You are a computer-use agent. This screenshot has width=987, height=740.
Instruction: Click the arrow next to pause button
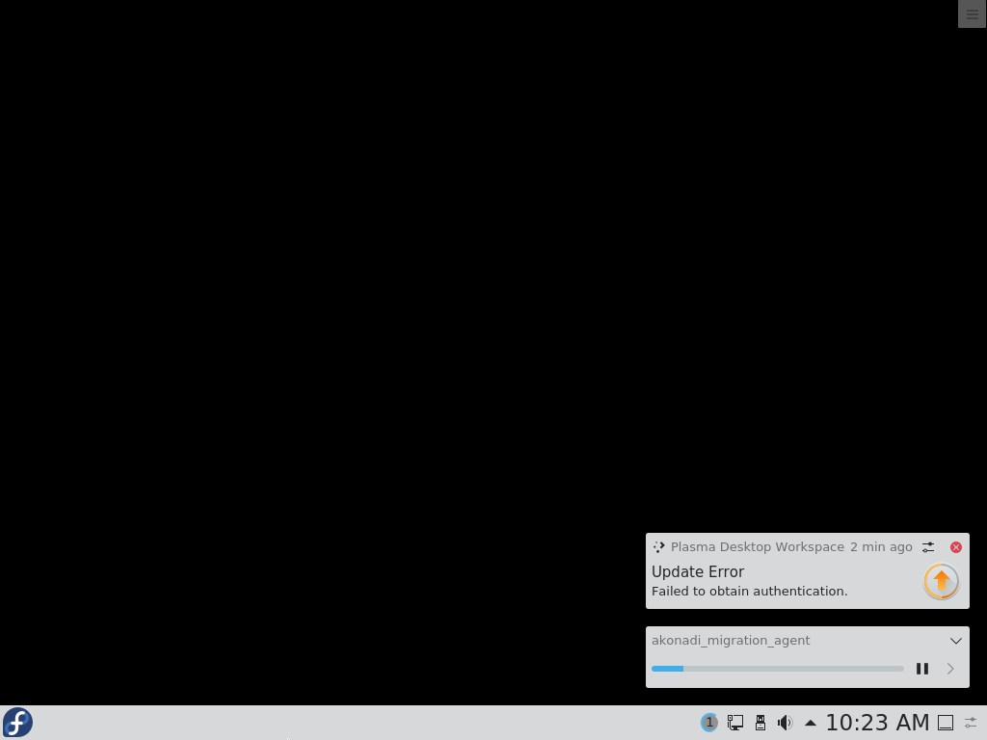950,669
